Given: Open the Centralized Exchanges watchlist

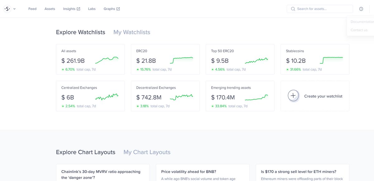Looking at the screenshot, I should click(90, 96).
